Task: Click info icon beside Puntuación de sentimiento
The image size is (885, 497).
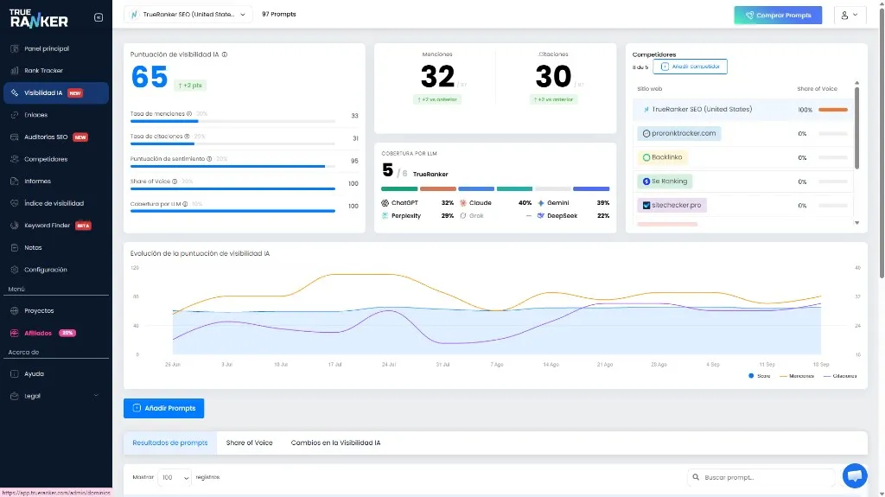Action: (x=209, y=159)
